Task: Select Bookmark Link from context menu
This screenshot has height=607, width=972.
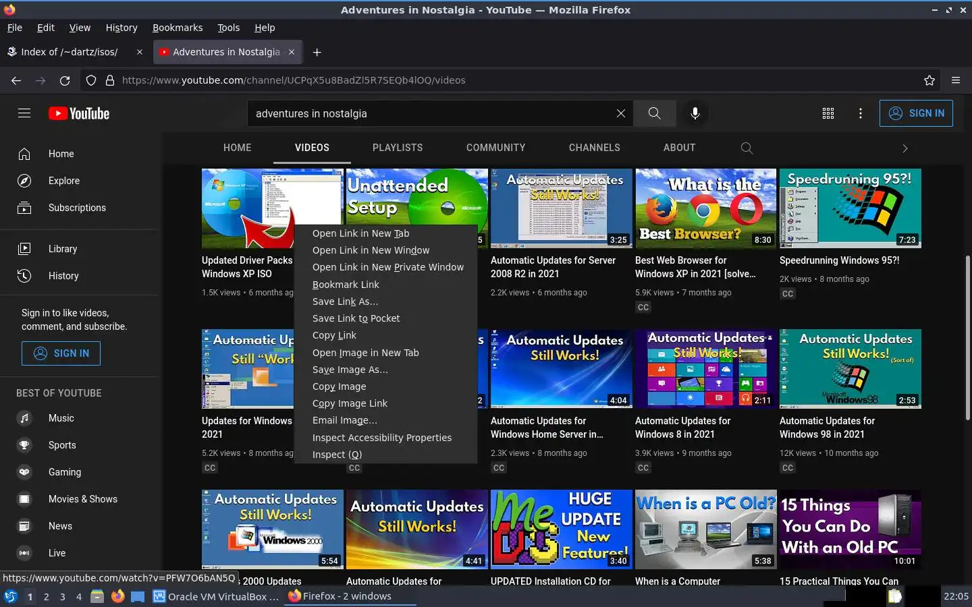Action: [x=385, y=285]
